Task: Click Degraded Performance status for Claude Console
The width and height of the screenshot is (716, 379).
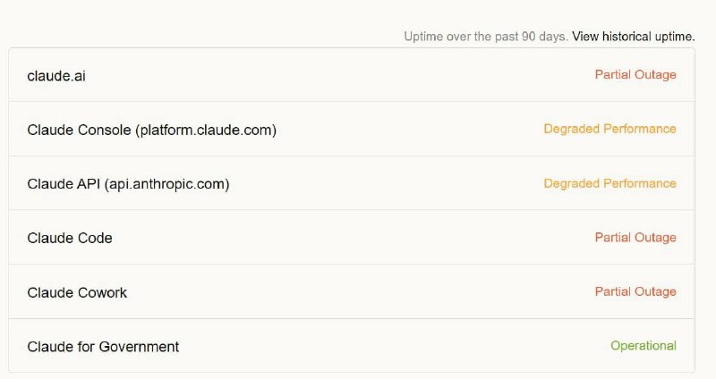Action: point(609,129)
